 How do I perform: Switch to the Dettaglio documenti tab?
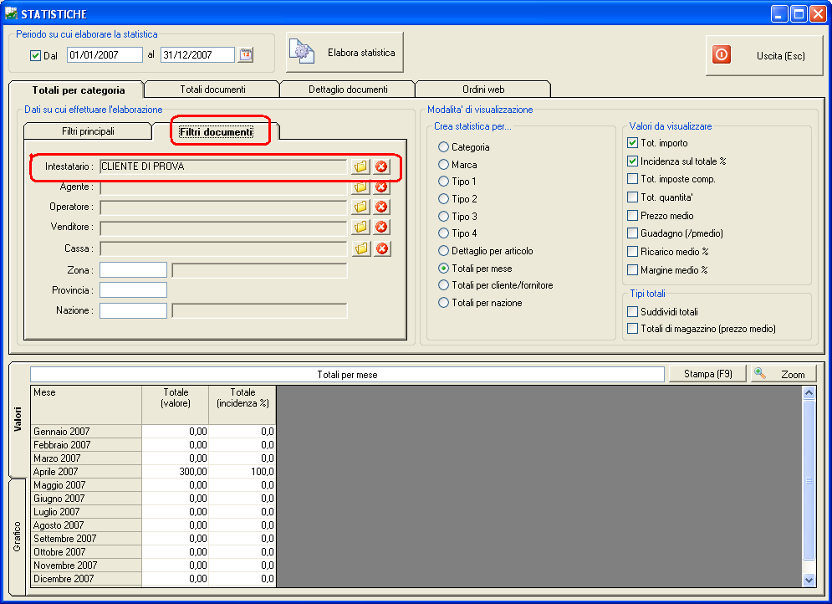click(347, 90)
